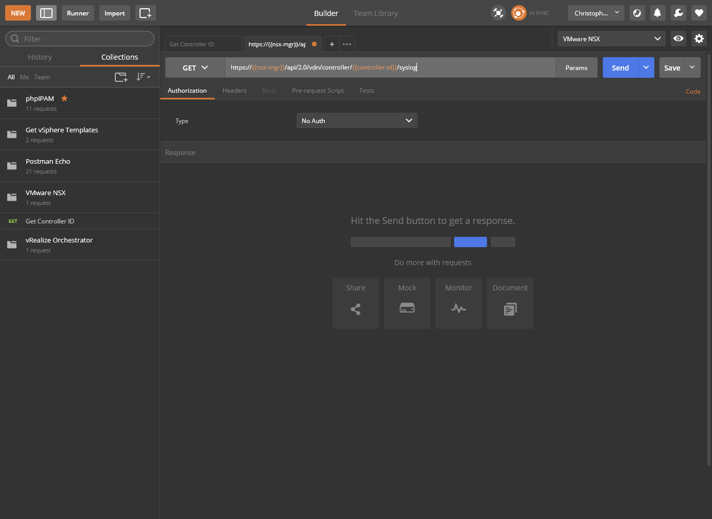Screen dimensions: 712x519
Task: Click the heart icon in top bar
Action: [699, 13]
